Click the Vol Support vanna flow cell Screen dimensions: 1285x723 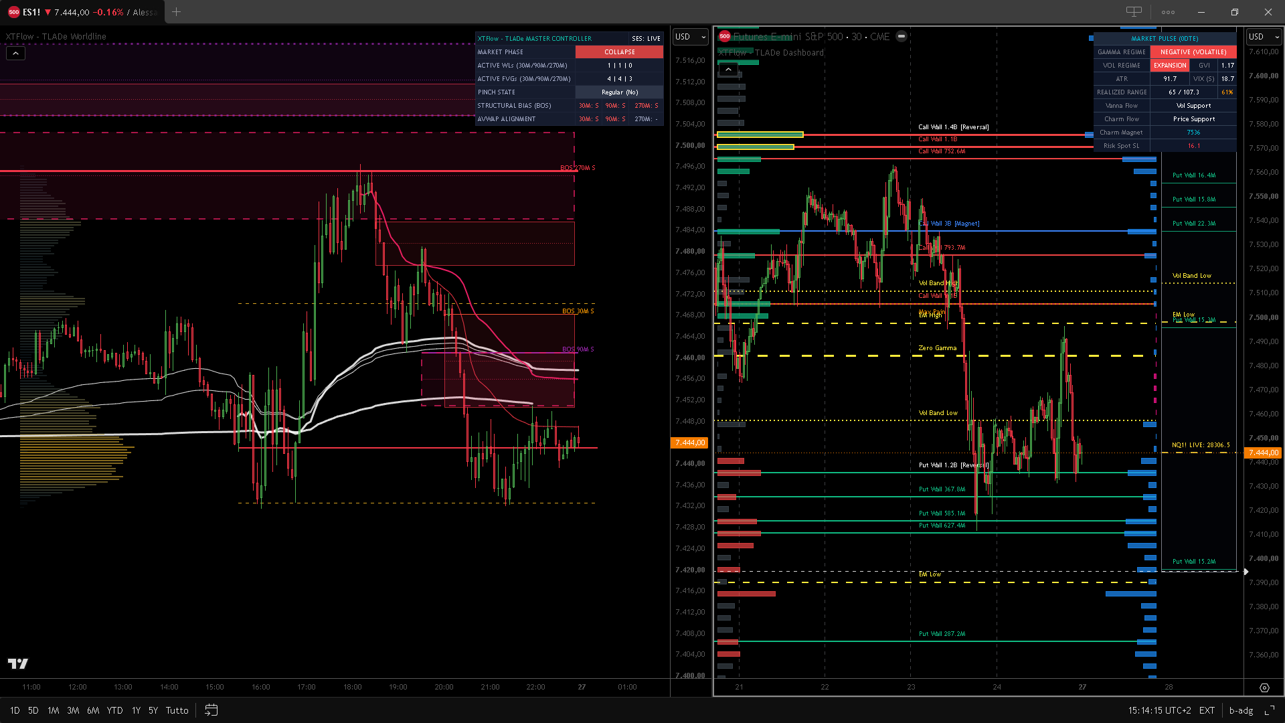pos(1193,106)
